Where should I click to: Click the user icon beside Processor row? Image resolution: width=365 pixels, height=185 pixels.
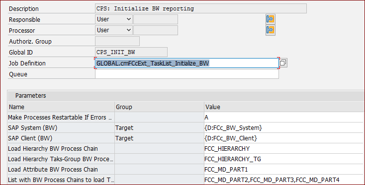(x=270, y=30)
